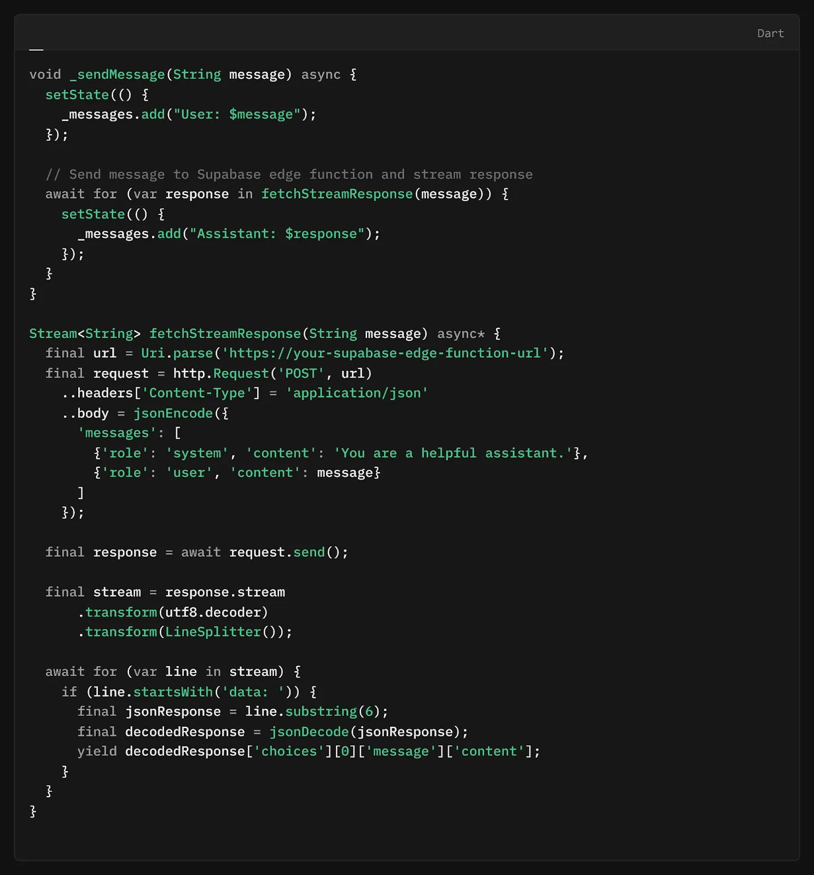Click Uri.parse method call
This screenshot has height=875, width=814.
click(x=177, y=353)
